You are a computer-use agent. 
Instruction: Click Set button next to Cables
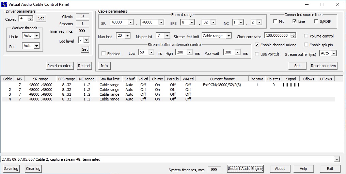coord(41,18)
